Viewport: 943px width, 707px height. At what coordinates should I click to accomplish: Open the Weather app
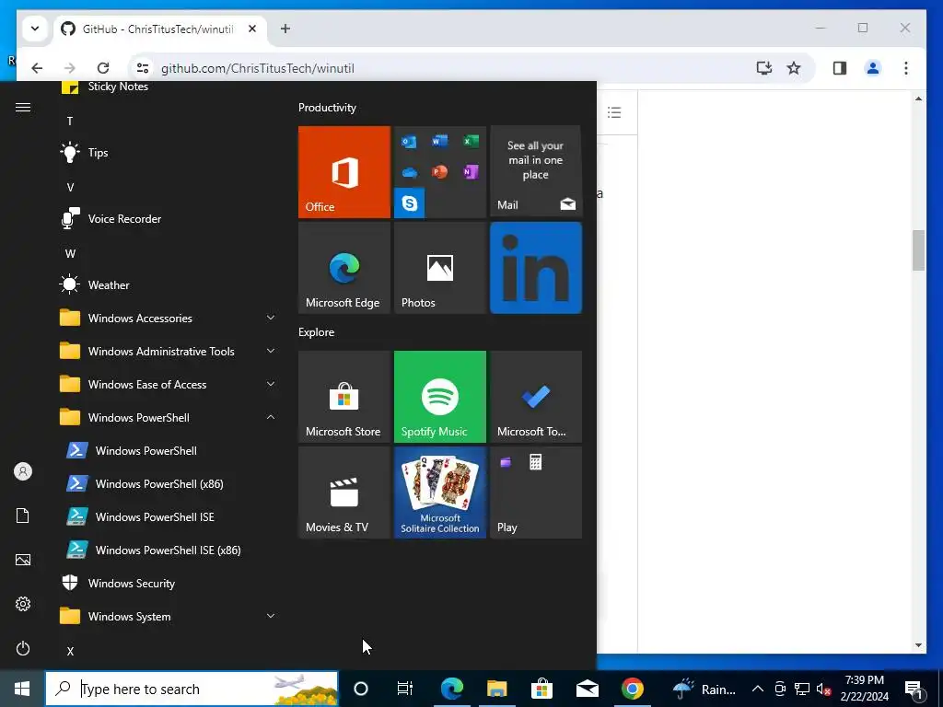pos(169,285)
